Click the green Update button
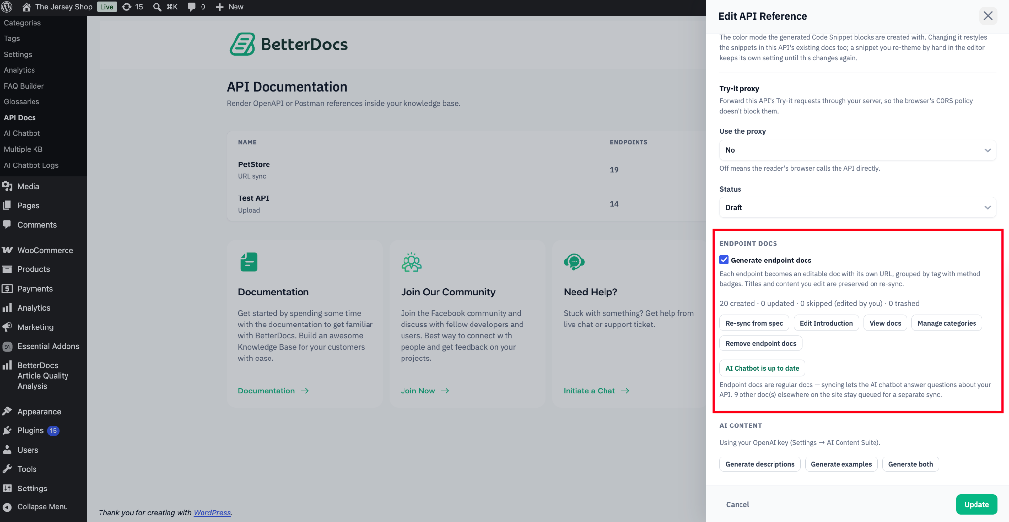Screen dimensions: 1009x522 point(976,504)
